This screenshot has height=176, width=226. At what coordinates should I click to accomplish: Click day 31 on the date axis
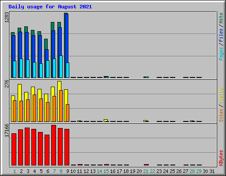(212, 171)
